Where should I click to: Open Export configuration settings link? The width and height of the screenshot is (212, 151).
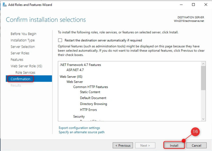coord(79,128)
